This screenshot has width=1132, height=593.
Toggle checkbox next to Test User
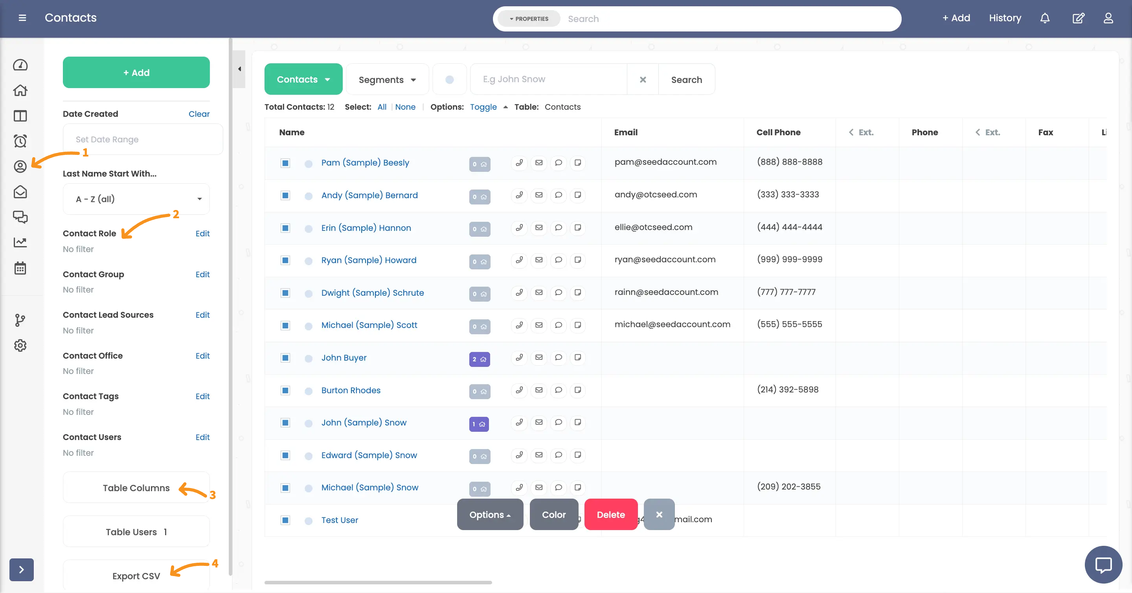tap(285, 520)
